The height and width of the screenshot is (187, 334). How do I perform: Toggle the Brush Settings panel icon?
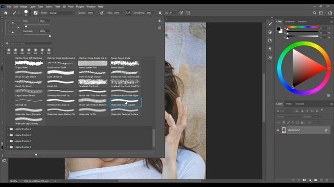click(x=35, y=13)
